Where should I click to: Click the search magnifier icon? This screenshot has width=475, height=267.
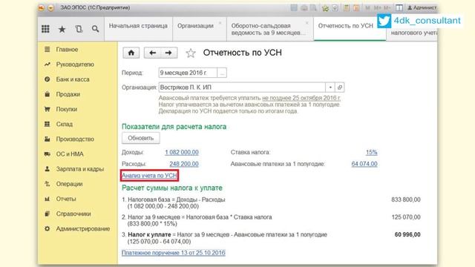coord(96,29)
